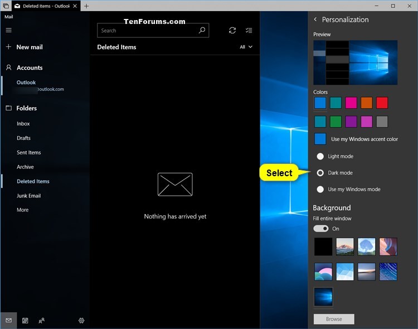Choose the green color swatch
Screen dimensions: 418x329
coord(336,122)
